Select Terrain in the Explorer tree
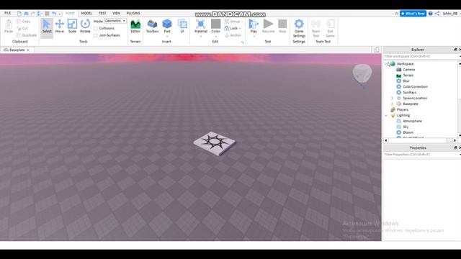461x259 pixels. 408,75
